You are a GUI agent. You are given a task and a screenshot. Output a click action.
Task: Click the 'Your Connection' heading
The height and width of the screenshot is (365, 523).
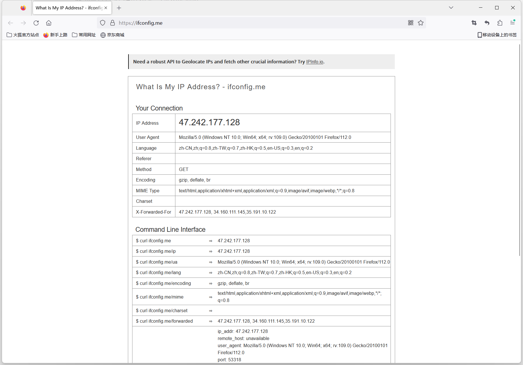[x=159, y=108]
